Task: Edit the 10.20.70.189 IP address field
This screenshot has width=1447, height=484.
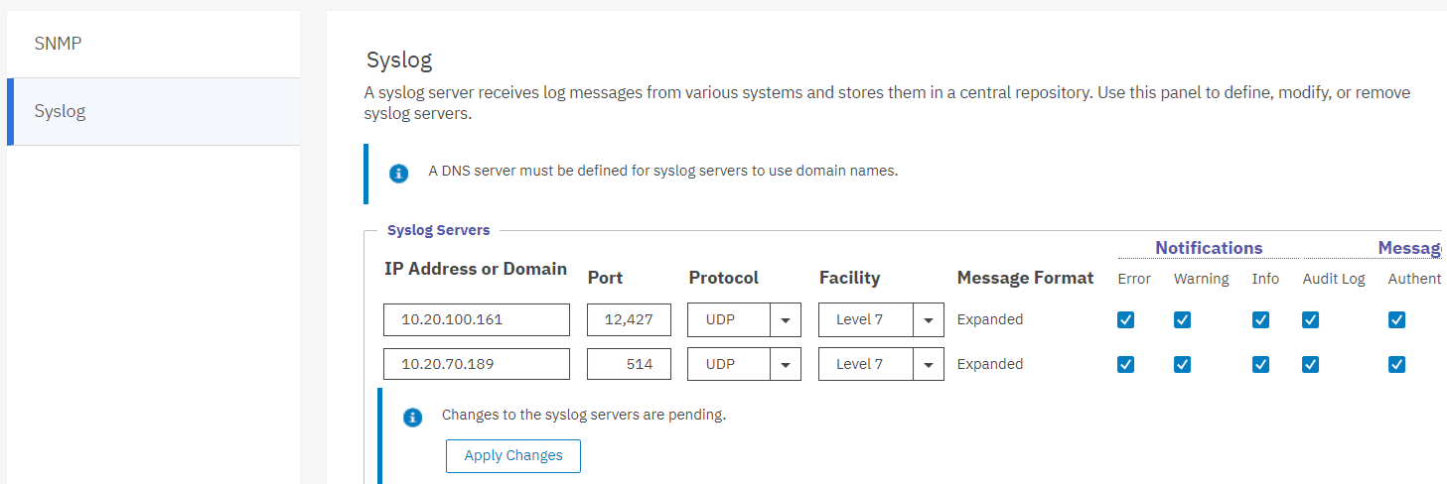Action: 477,364
